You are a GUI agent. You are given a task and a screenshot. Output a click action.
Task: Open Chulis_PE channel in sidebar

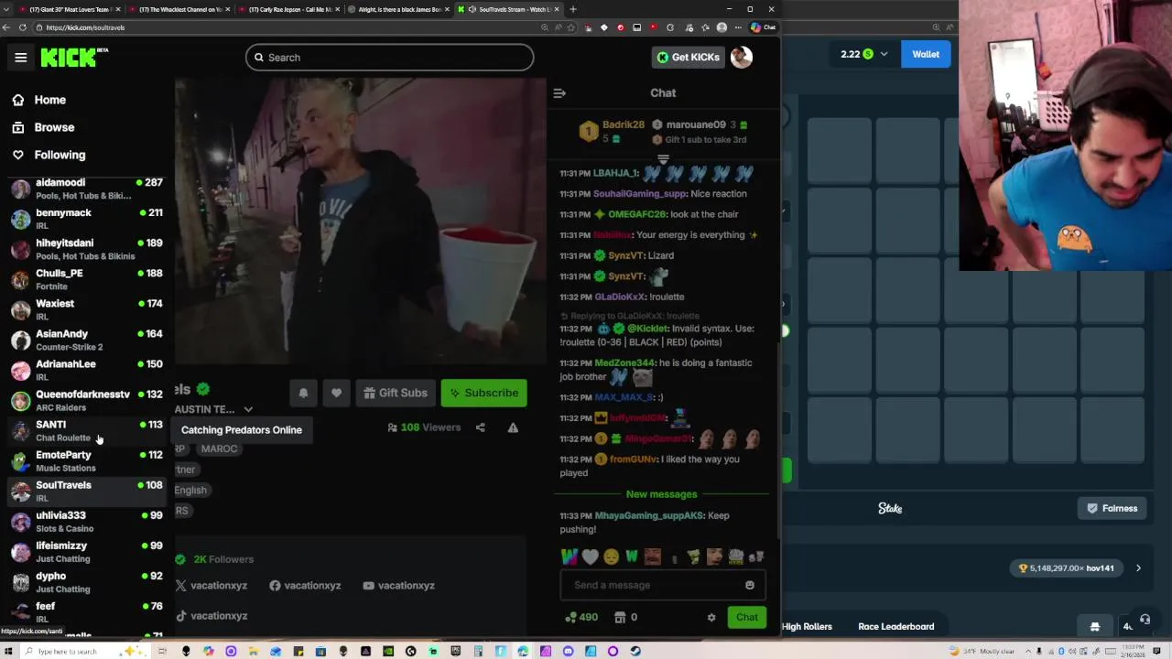(x=87, y=279)
